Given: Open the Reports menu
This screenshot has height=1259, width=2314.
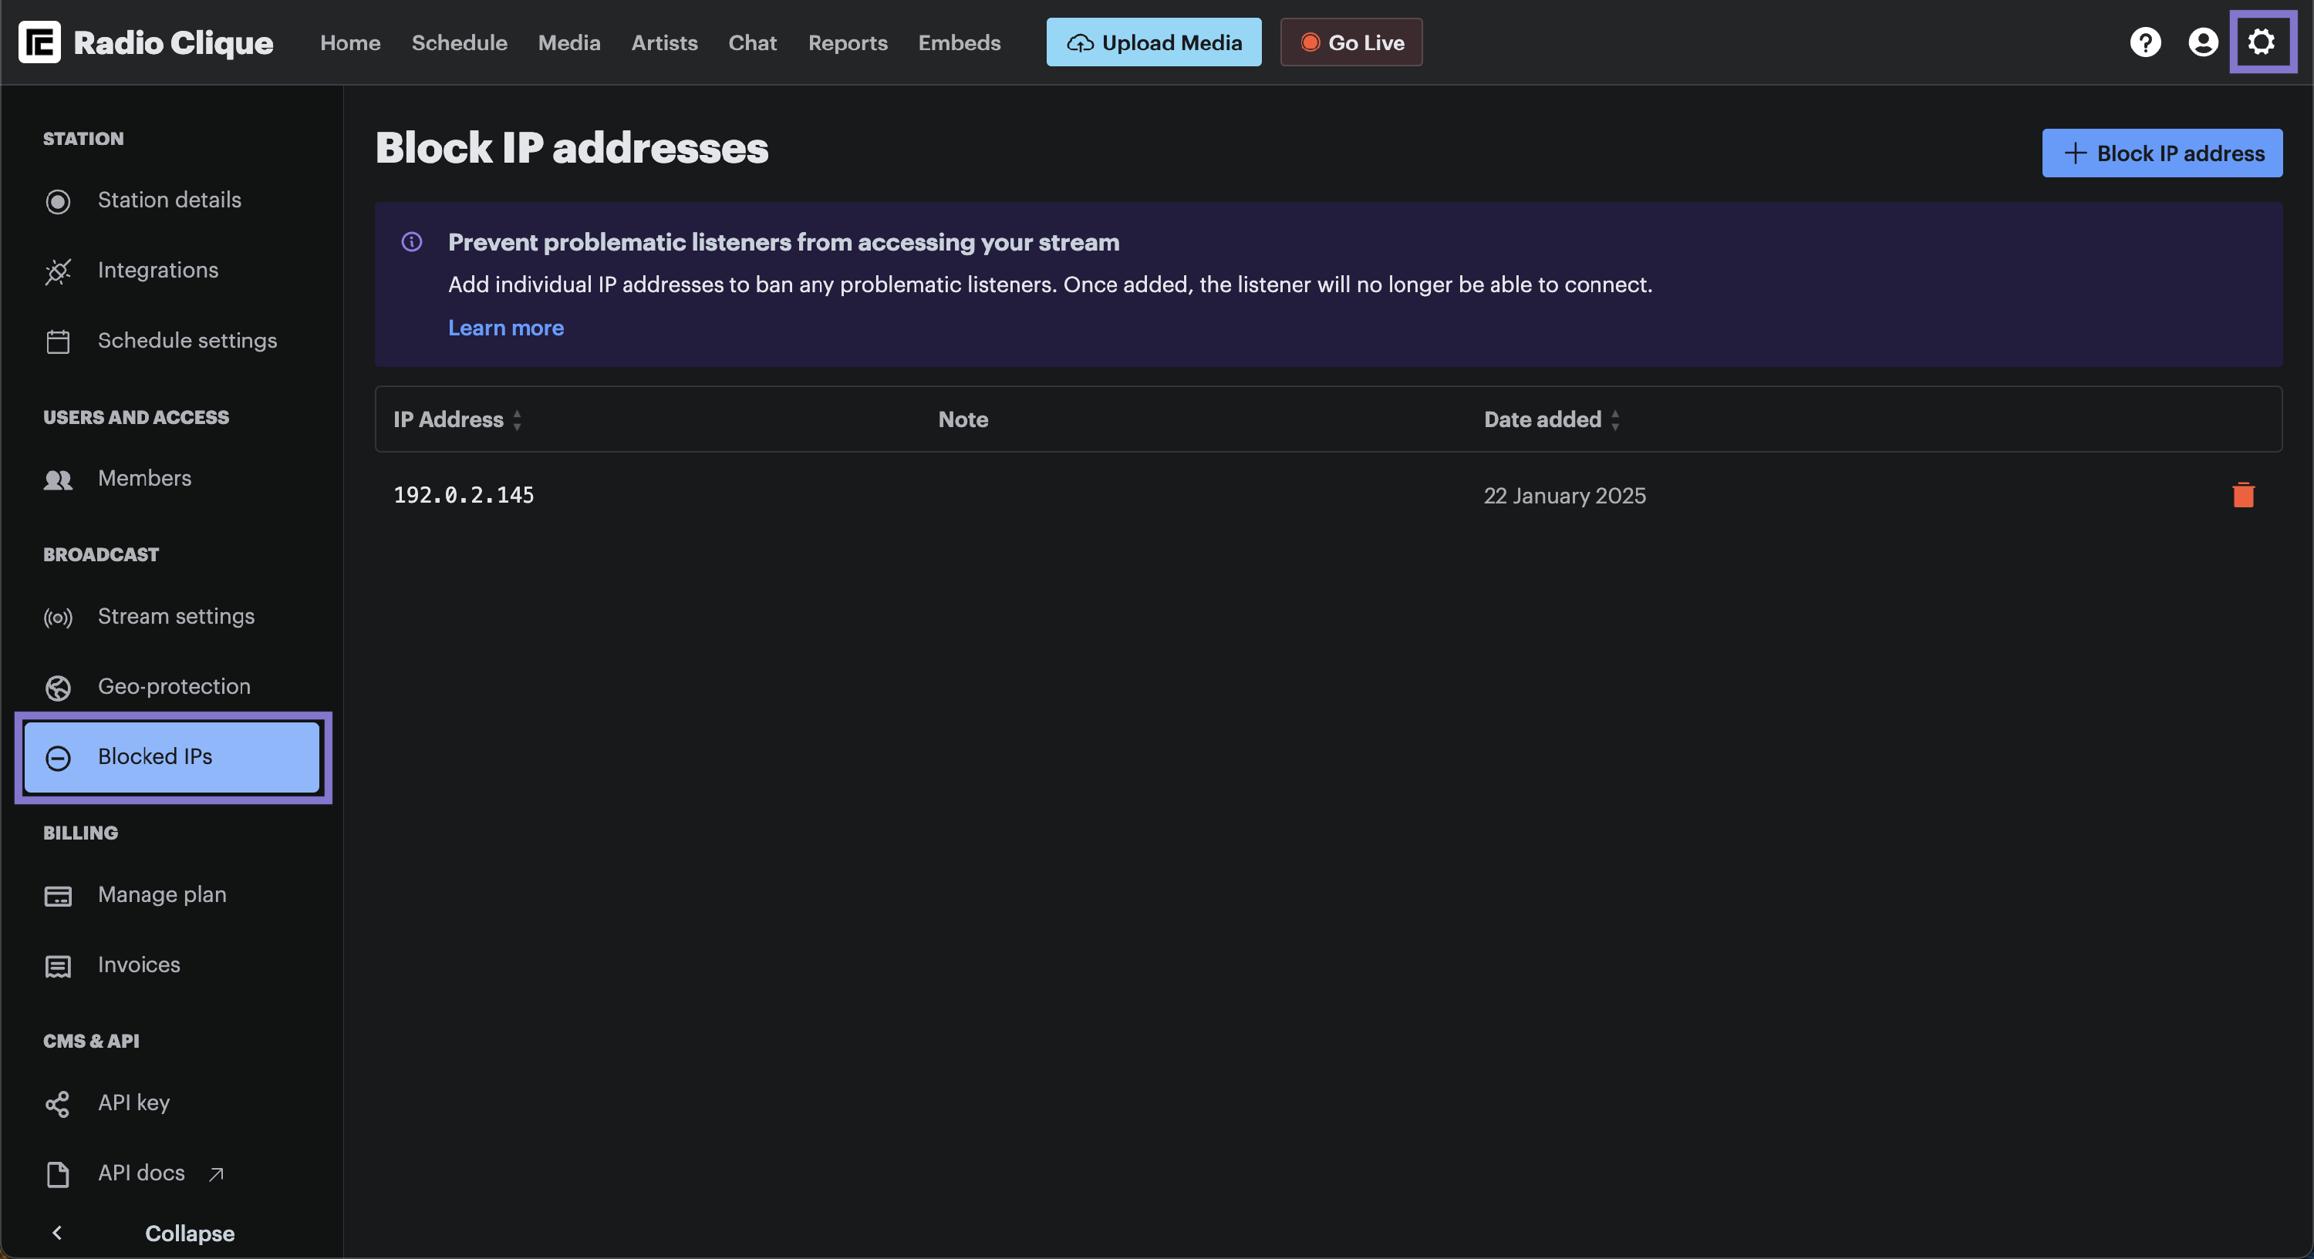Looking at the screenshot, I should pyautogui.click(x=847, y=42).
